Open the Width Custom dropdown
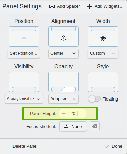The height and width of the screenshot is (154, 127). pyautogui.click(x=103, y=53)
